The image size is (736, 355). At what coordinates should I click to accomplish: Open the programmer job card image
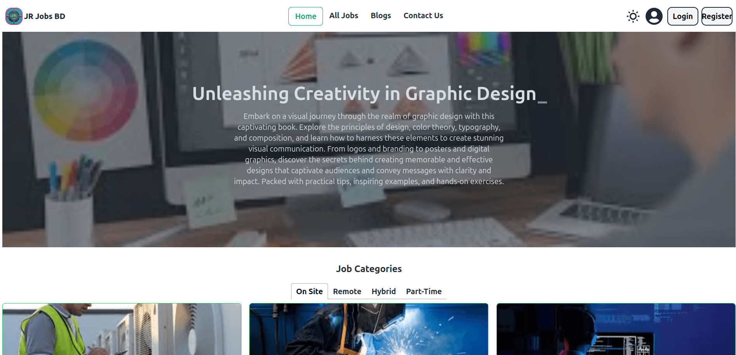tap(616, 329)
